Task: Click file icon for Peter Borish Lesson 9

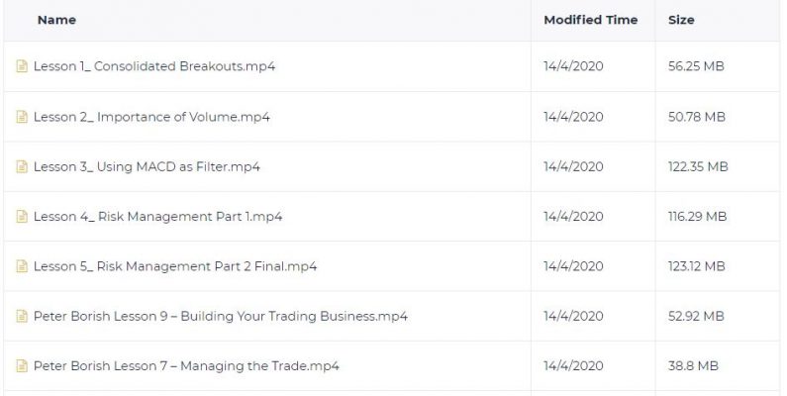Action: (x=22, y=316)
